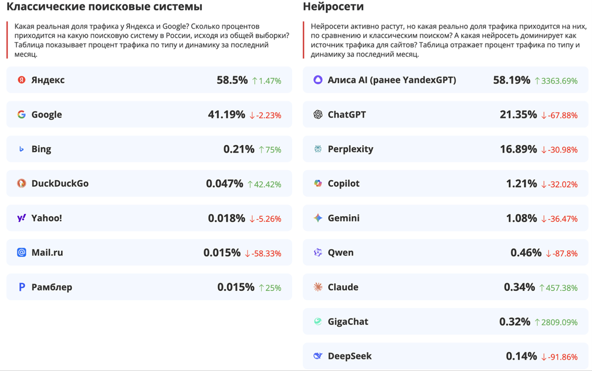Select the Qwen row label

(340, 253)
